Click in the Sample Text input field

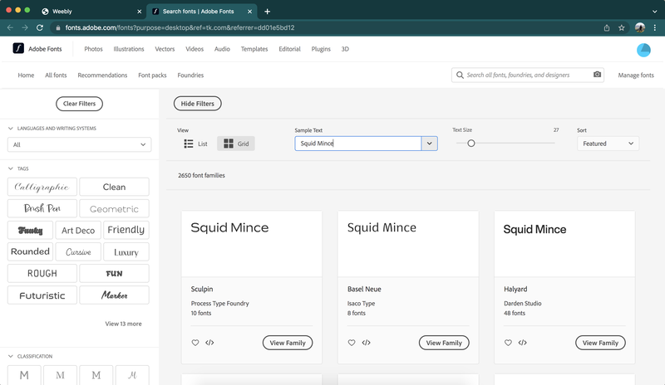tap(358, 144)
